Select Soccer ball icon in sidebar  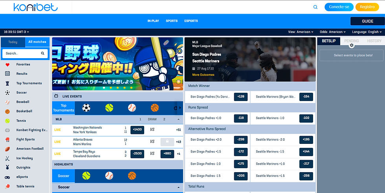coord(7,93)
